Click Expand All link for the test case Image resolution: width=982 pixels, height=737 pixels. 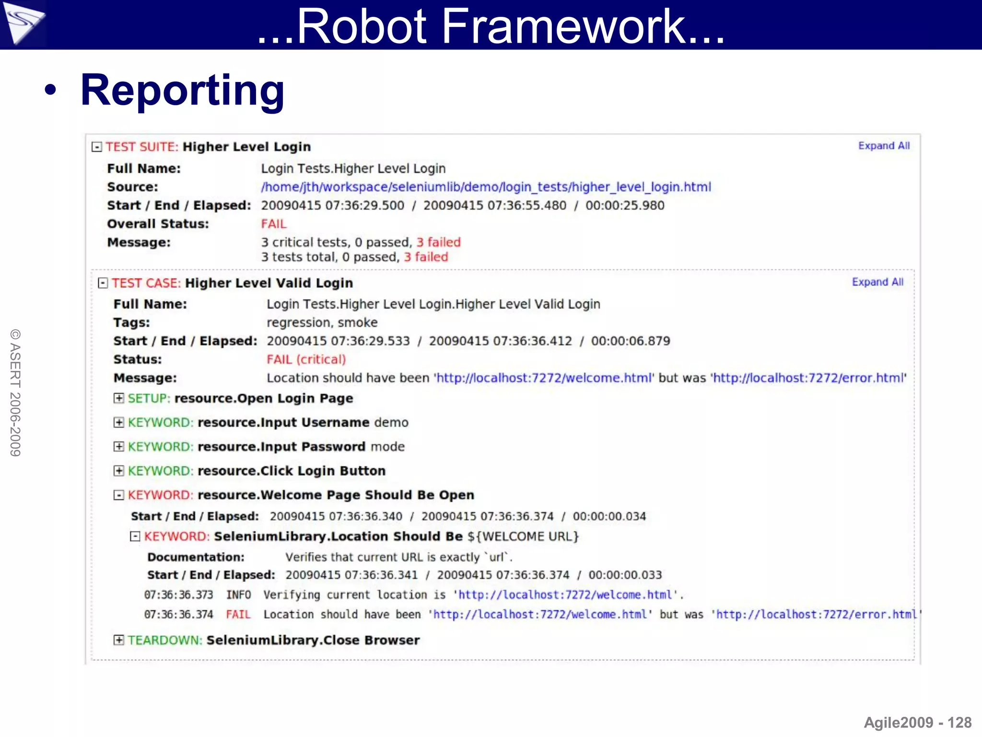pyautogui.click(x=877, y=282)
